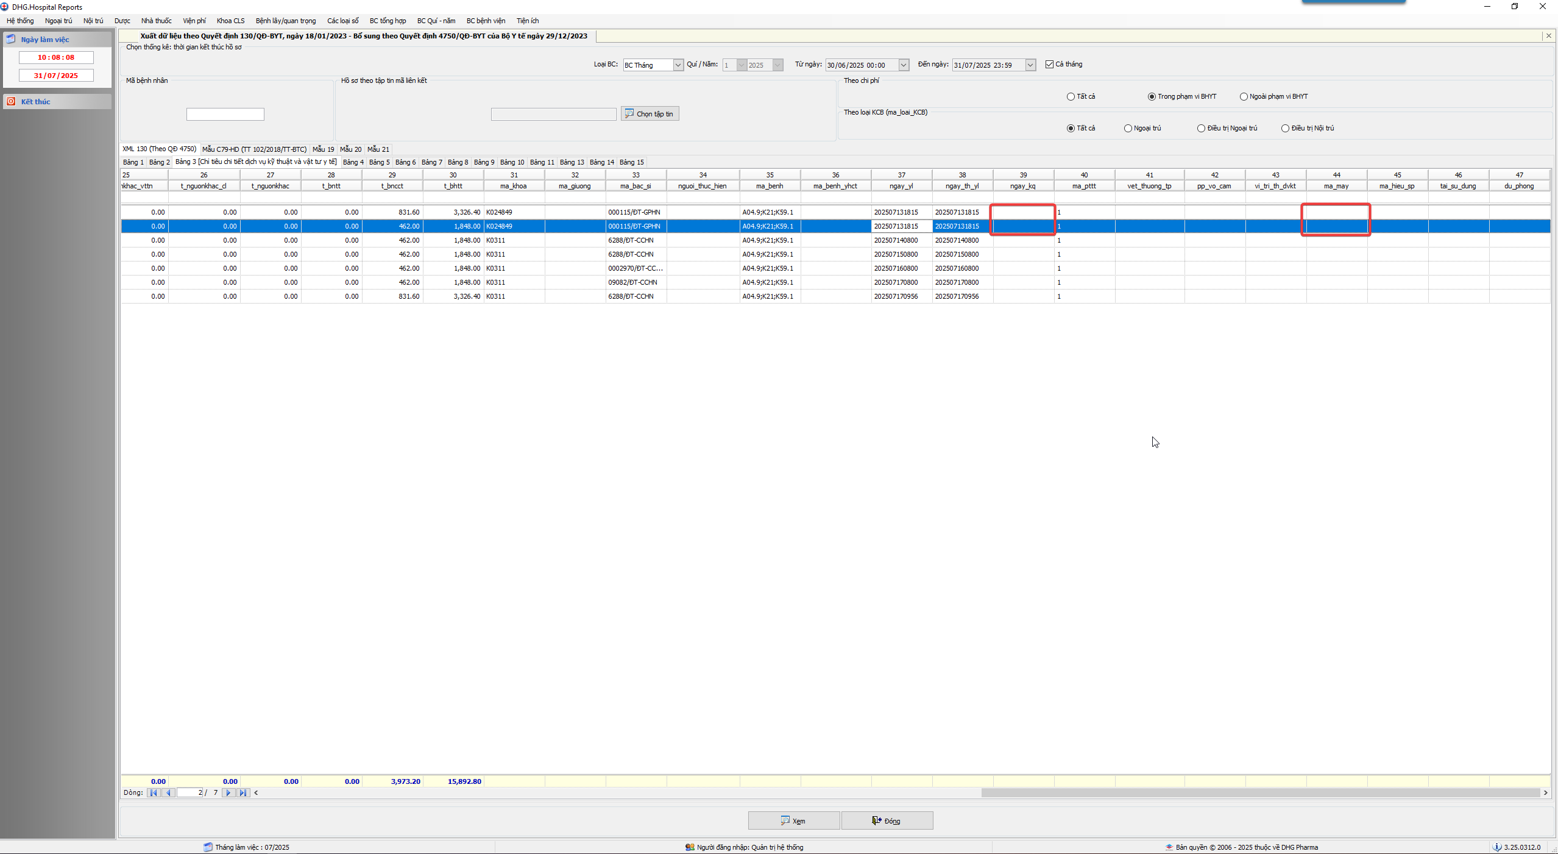
Task: Select Ngoài phạm vi BHYT radio button
Action: (x=1244, y=96)
